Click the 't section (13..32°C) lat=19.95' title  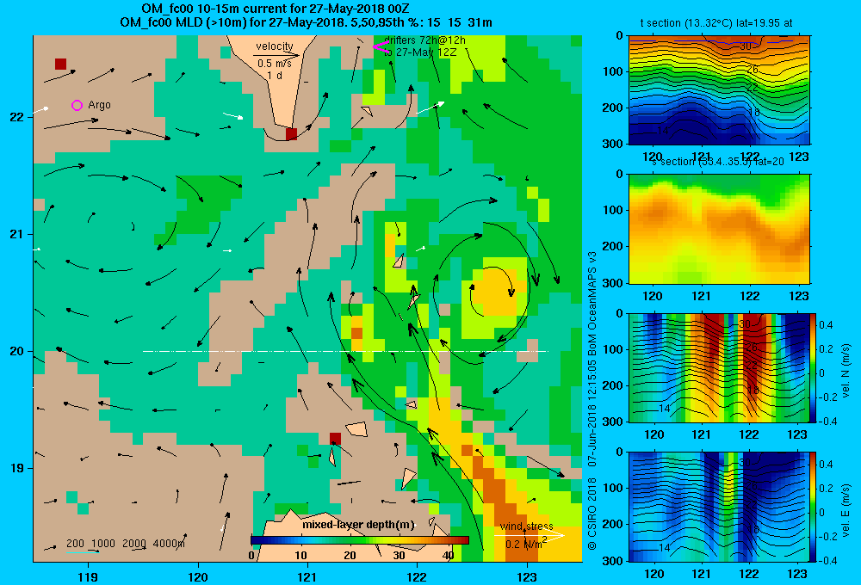pos(716,23)
